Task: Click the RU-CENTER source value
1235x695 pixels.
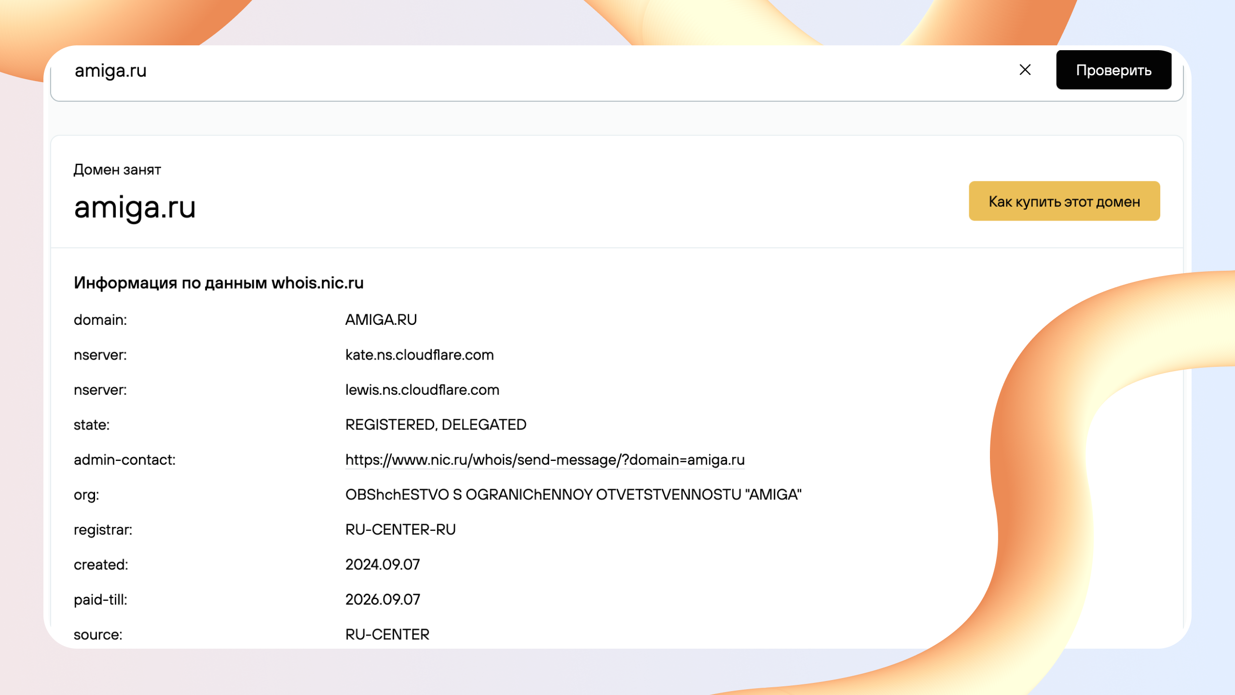Action: (x=387, y=635)
